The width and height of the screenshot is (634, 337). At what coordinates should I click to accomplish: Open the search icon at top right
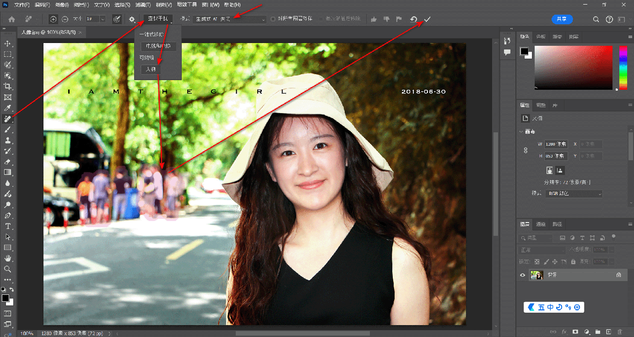(596, 19)
